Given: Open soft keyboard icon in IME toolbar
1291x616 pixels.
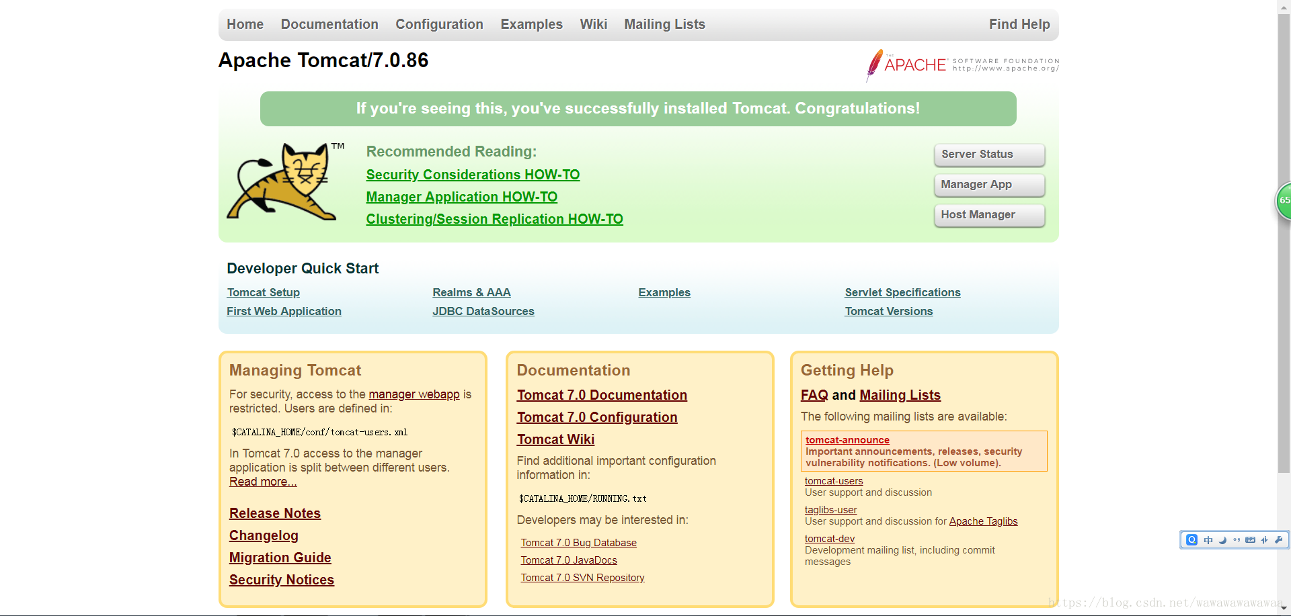Looking at the screenshot, I should click(1250, 540).
